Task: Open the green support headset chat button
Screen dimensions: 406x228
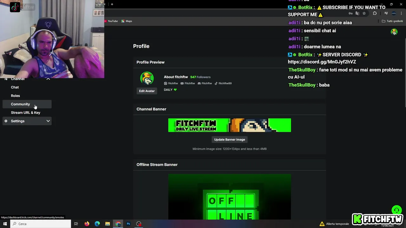Action: (x=396, y=210)
